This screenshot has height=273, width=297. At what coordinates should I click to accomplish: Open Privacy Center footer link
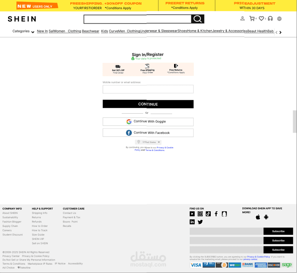(11, 256)
